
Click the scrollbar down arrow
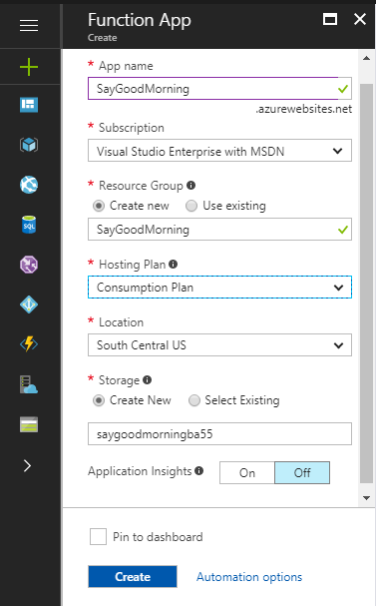[x=366, y=498]
